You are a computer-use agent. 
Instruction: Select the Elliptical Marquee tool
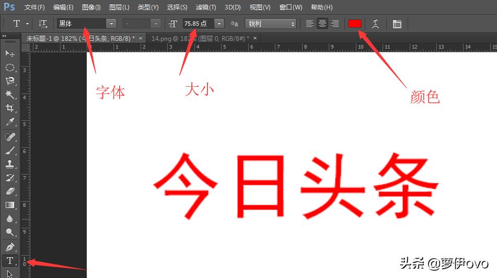(x=10, y=67)
